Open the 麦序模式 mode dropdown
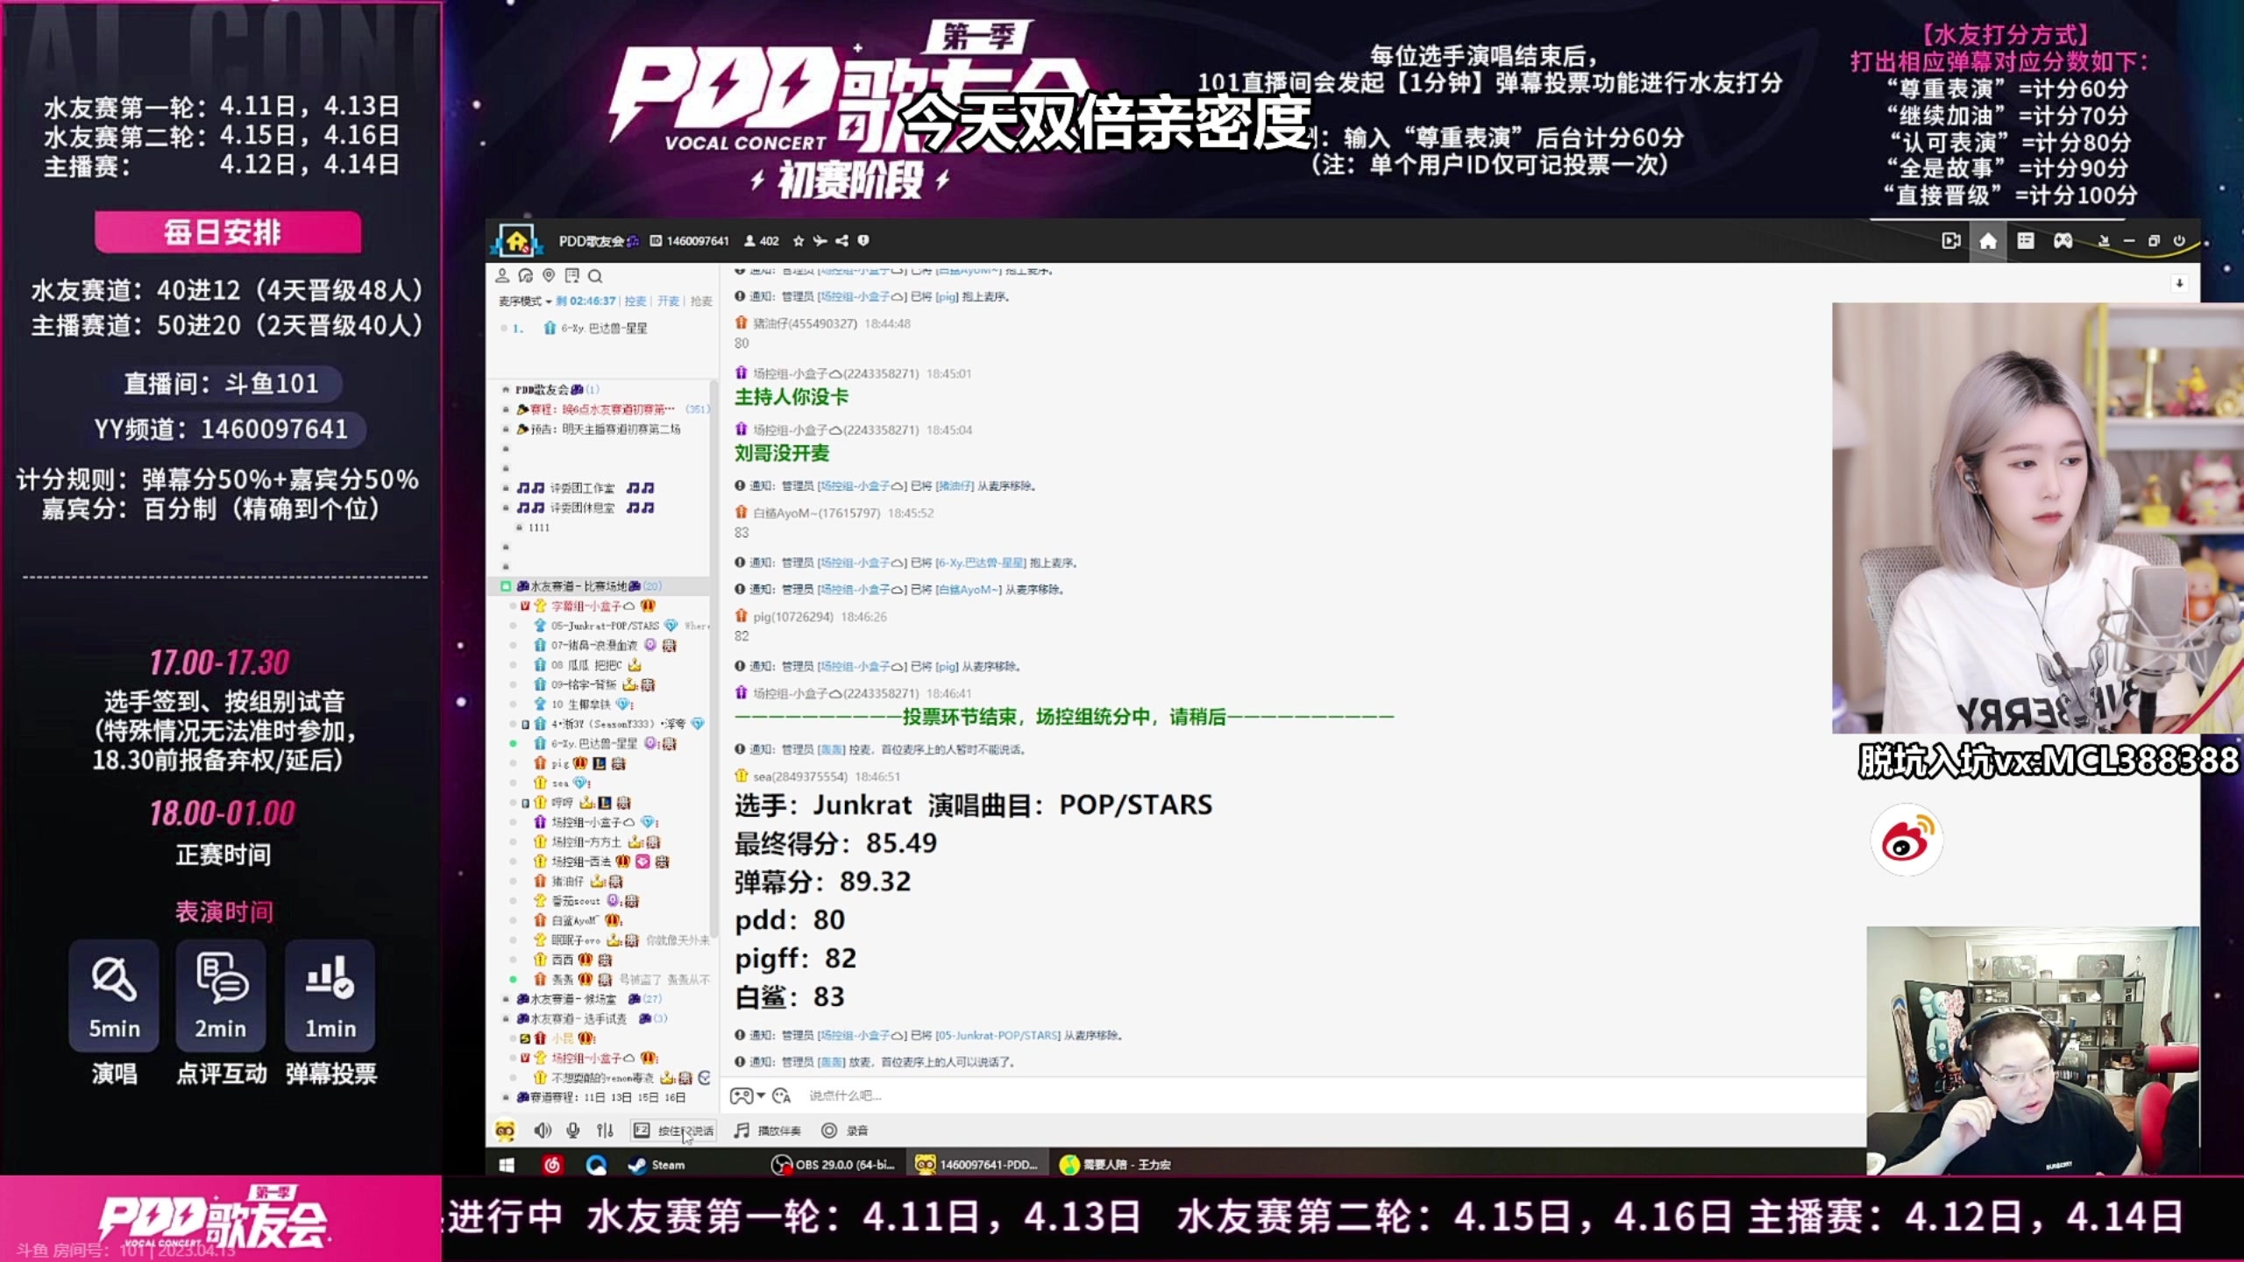 525,301
